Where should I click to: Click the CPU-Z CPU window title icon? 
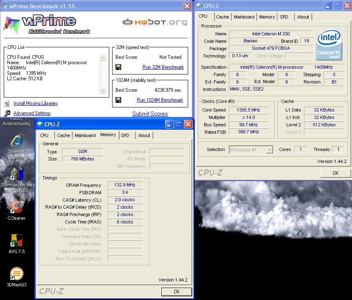199,5
